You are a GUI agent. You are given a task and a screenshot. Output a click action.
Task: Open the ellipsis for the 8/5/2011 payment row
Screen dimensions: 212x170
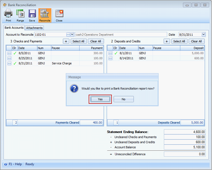[9, 53]
